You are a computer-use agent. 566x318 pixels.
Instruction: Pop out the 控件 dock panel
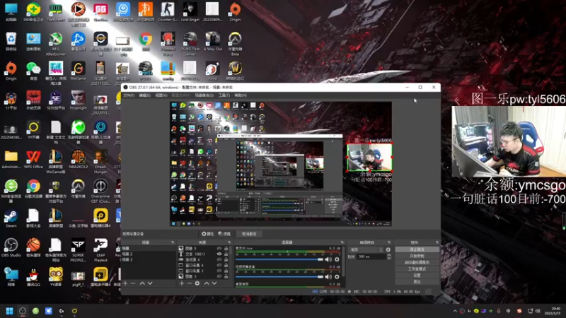(437, 242)
